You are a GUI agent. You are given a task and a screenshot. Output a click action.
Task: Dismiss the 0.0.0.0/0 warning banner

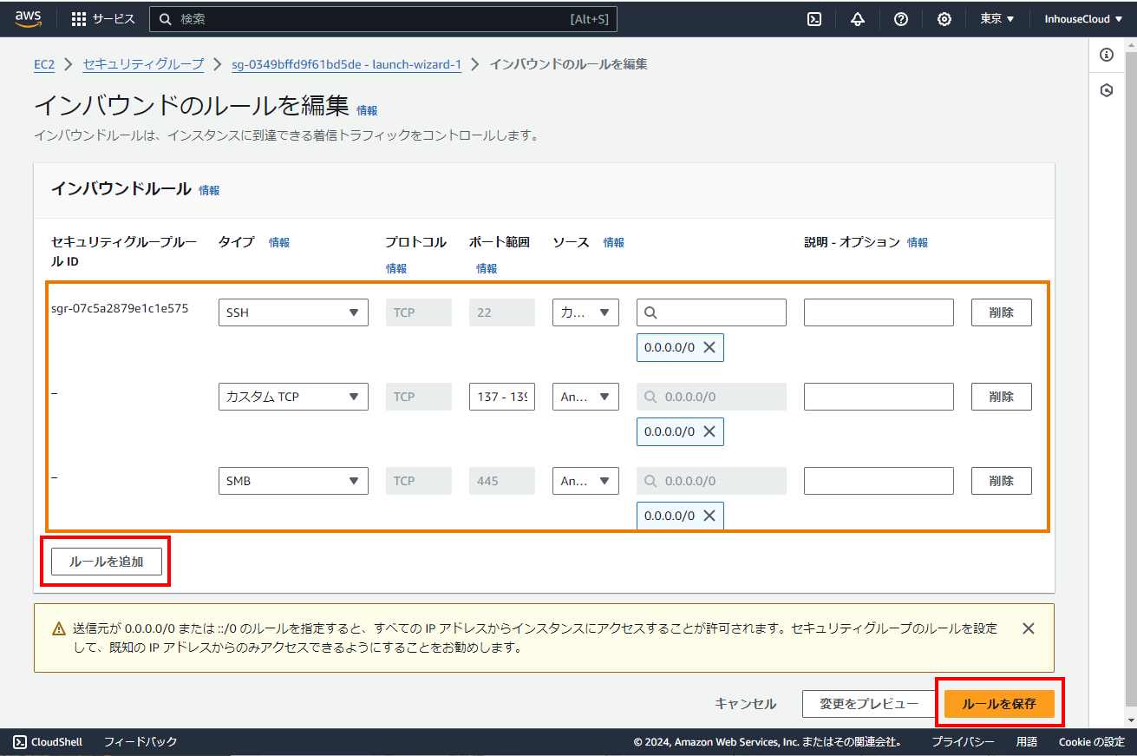click(x=1029, y=628)
